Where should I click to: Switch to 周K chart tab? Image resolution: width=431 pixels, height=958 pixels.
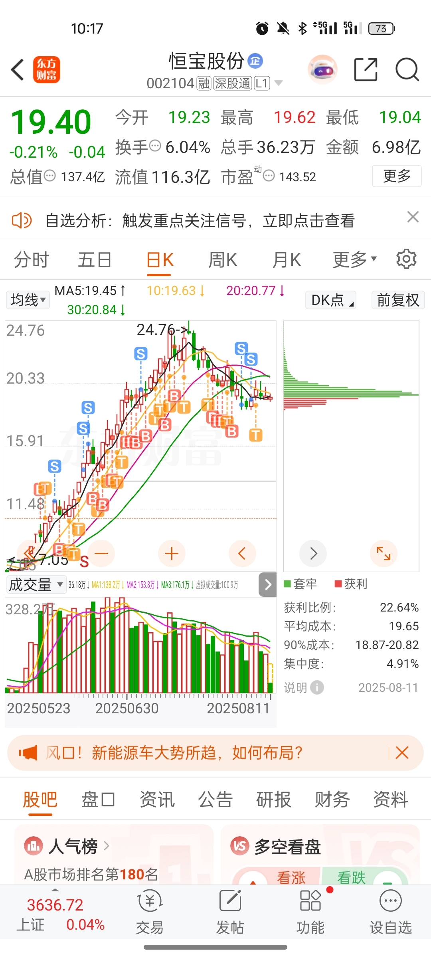(x=223, y=259)
